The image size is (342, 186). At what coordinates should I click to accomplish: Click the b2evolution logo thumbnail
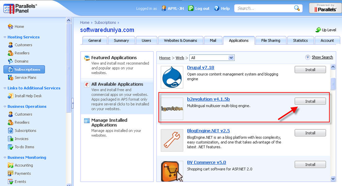point(172,109)
